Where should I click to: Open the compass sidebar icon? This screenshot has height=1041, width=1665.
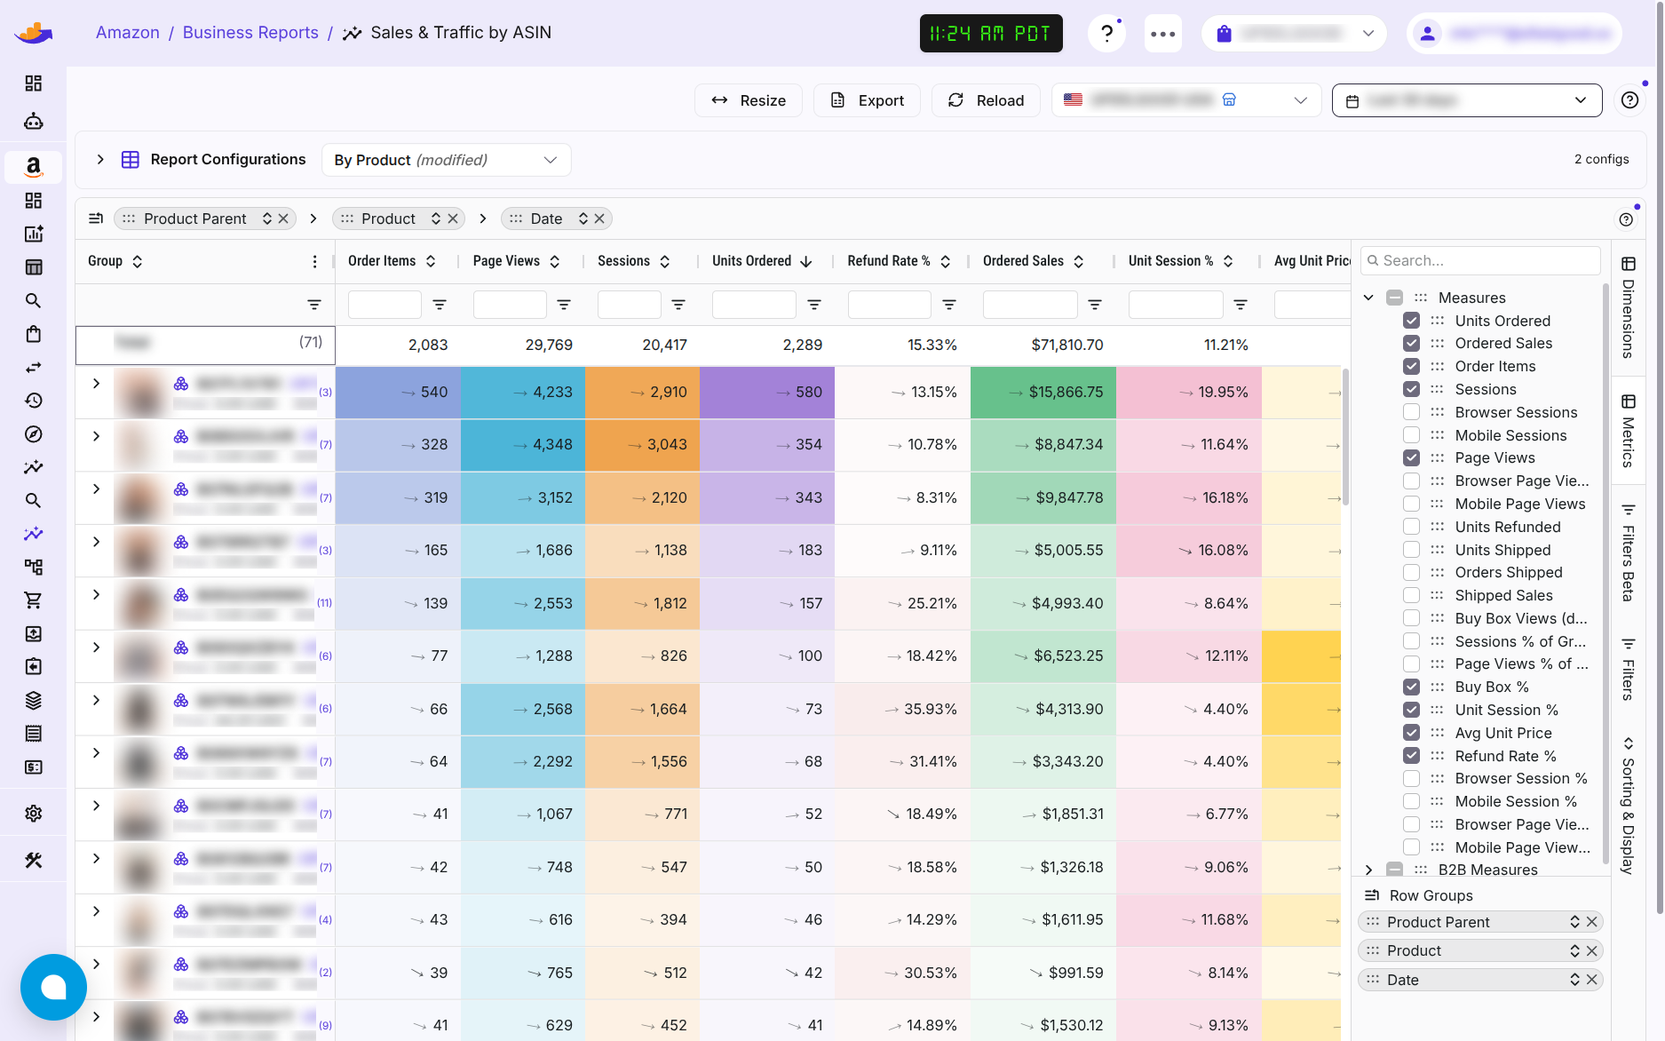pos(33,434)
